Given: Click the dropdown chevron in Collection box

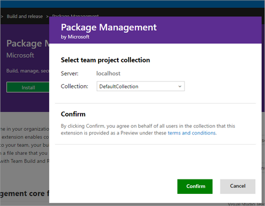Looking at the screenshot, I should (x=180, y=86).
